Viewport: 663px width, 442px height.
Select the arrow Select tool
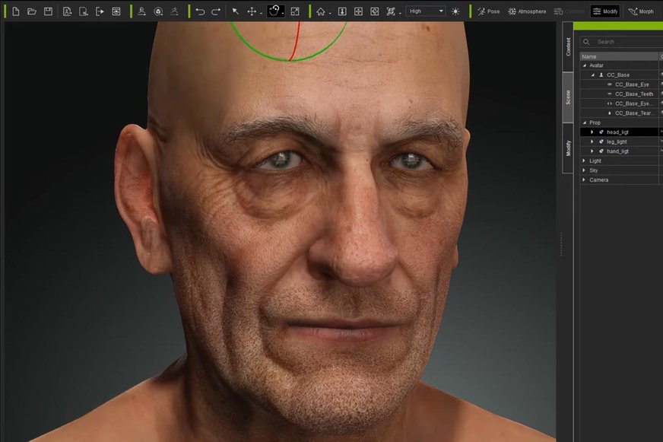tap(236, 11)
